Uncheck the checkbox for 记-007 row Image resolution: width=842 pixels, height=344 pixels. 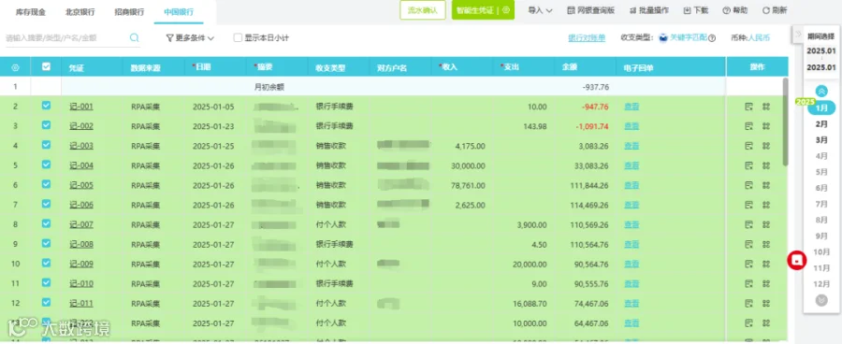coord(46,223)
